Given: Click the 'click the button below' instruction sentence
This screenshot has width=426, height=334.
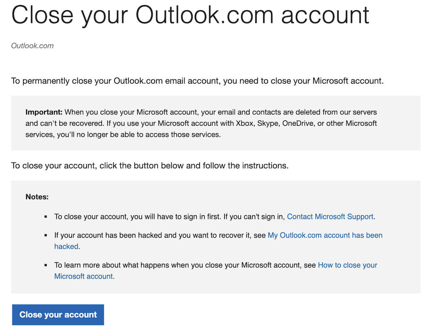Looking at the screenshot, I should coord(149,165).
